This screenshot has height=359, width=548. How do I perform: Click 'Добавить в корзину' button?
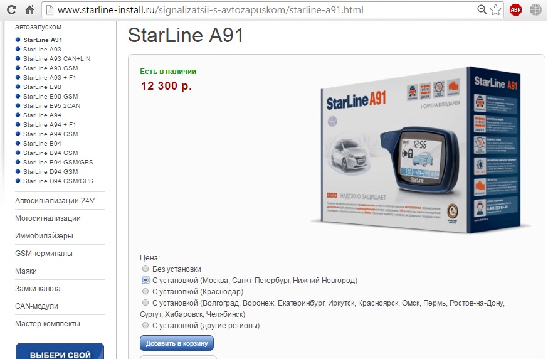tap(176, 343)
